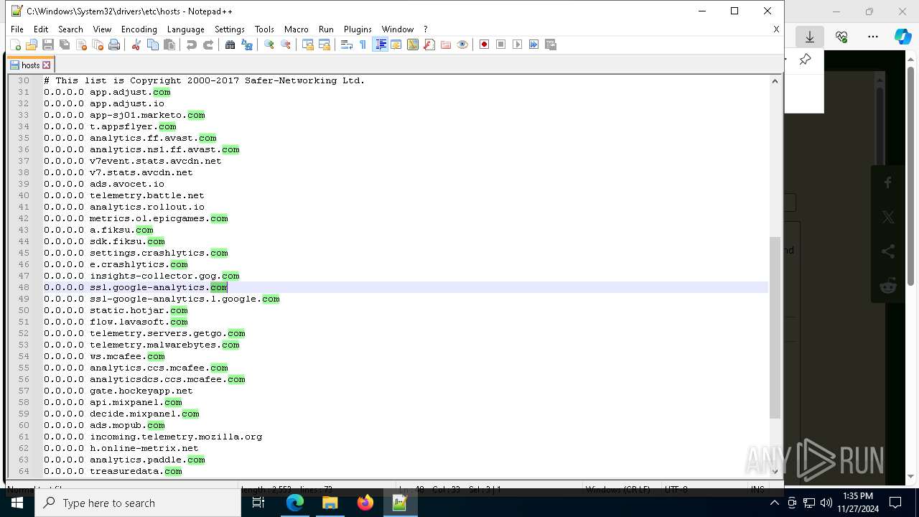
Task: Start macro recording
Action: point(485,45)
